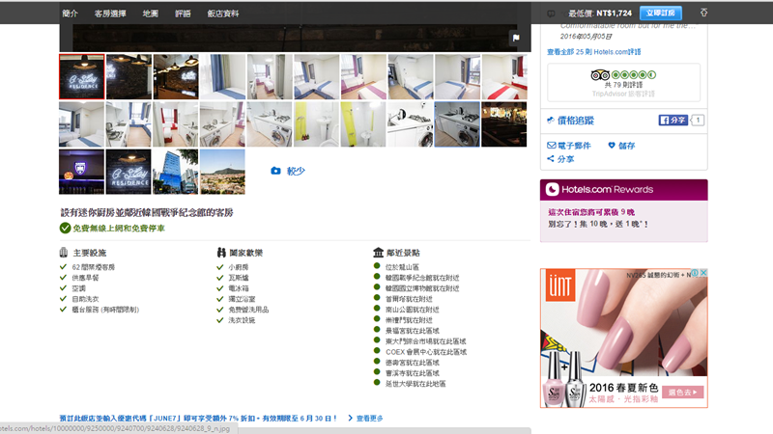Click the speech bubble icon in header bar

551,14
